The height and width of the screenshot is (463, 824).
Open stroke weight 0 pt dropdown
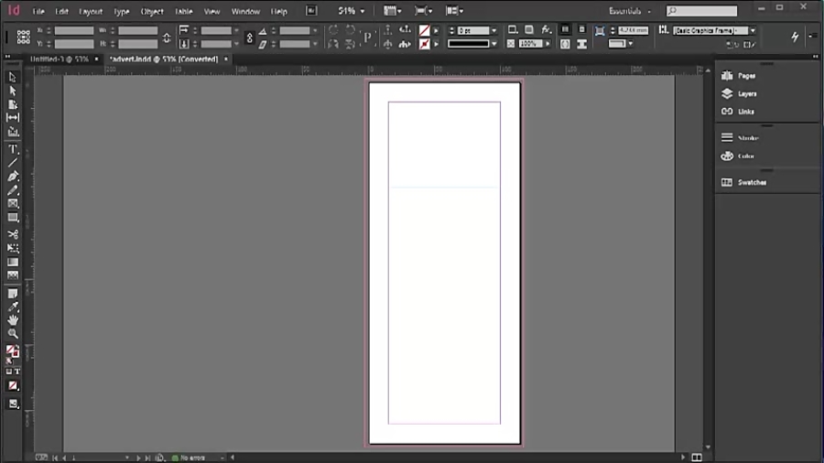click(x=494, y=30)
